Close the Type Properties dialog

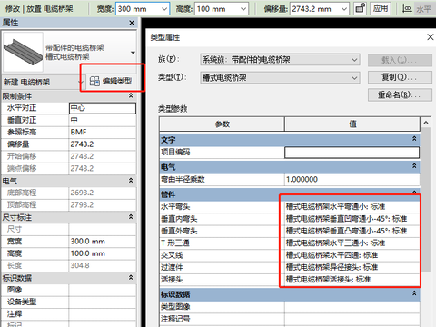point(431,37)
